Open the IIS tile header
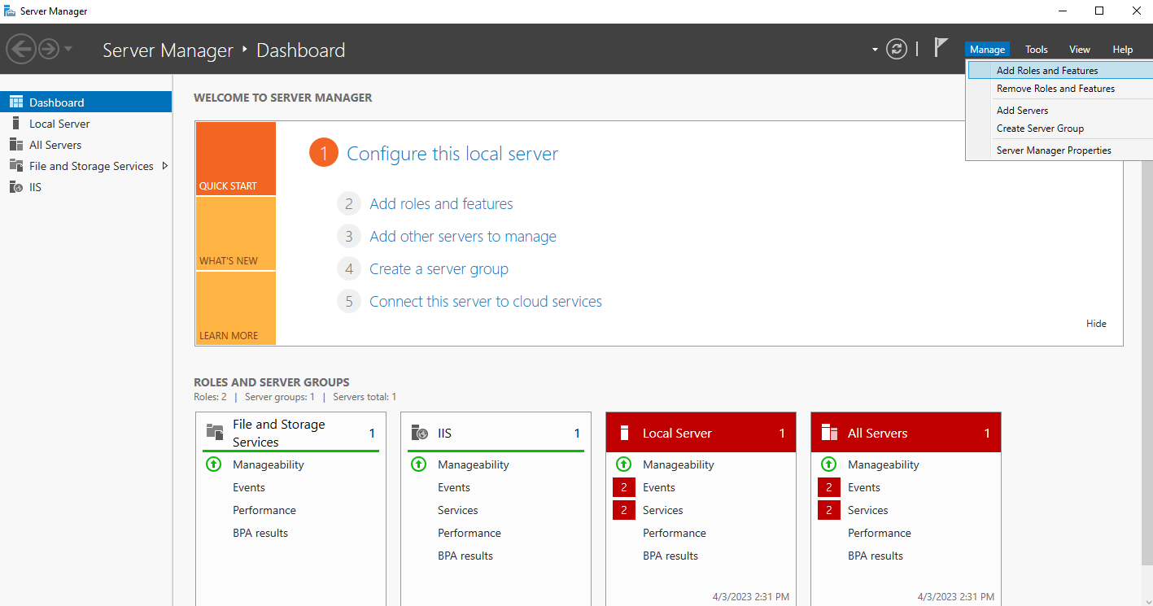The height and width of the screenshot is (606, 1153). point(496,433)
